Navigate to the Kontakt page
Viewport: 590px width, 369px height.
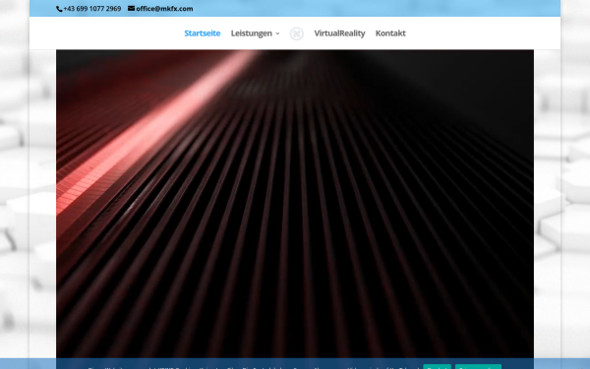tap(390, 33)
